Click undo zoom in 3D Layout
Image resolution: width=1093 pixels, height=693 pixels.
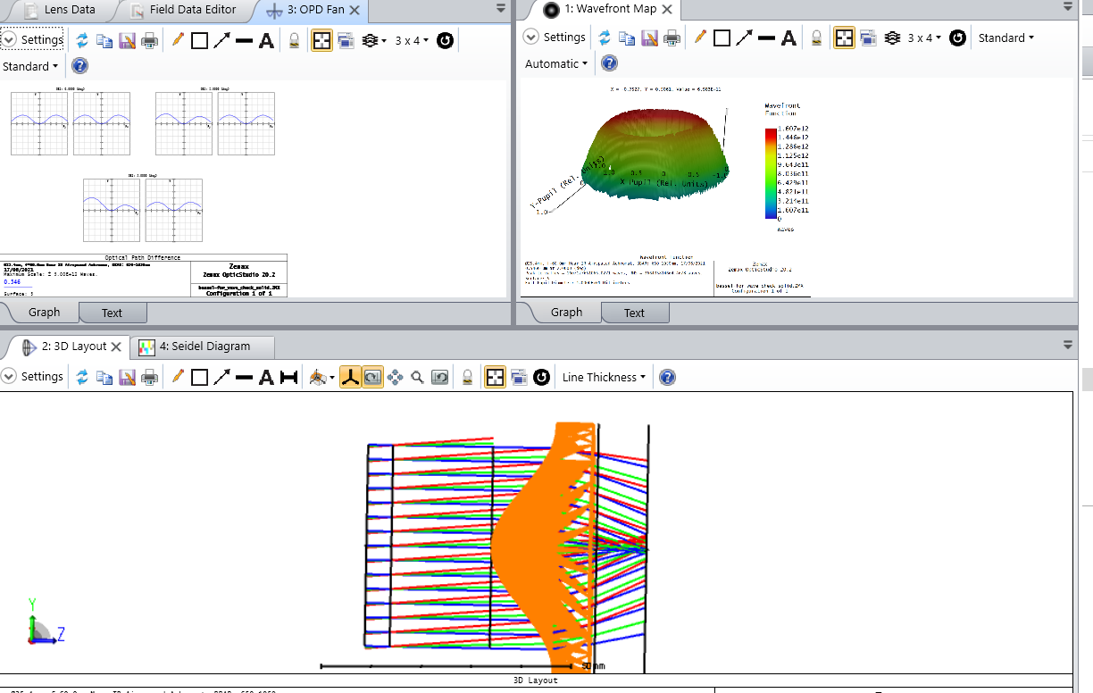[439, 378]
